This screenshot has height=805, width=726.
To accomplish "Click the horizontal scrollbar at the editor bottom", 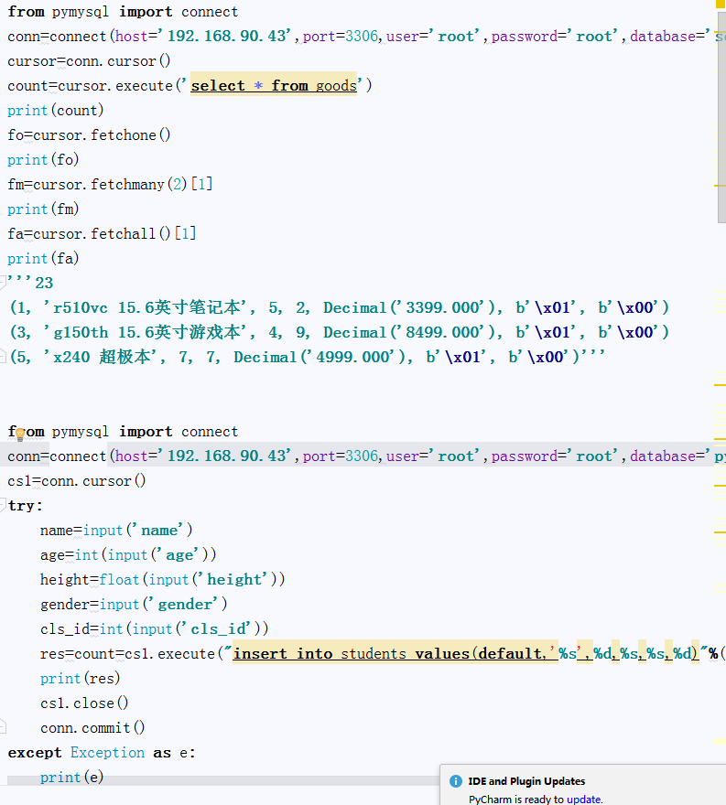I will [222, 780].
